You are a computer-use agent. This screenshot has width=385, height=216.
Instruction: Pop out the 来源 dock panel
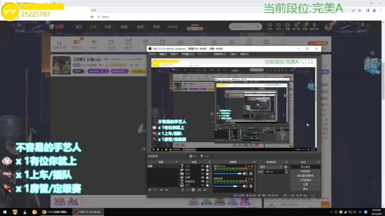(209, 162)
